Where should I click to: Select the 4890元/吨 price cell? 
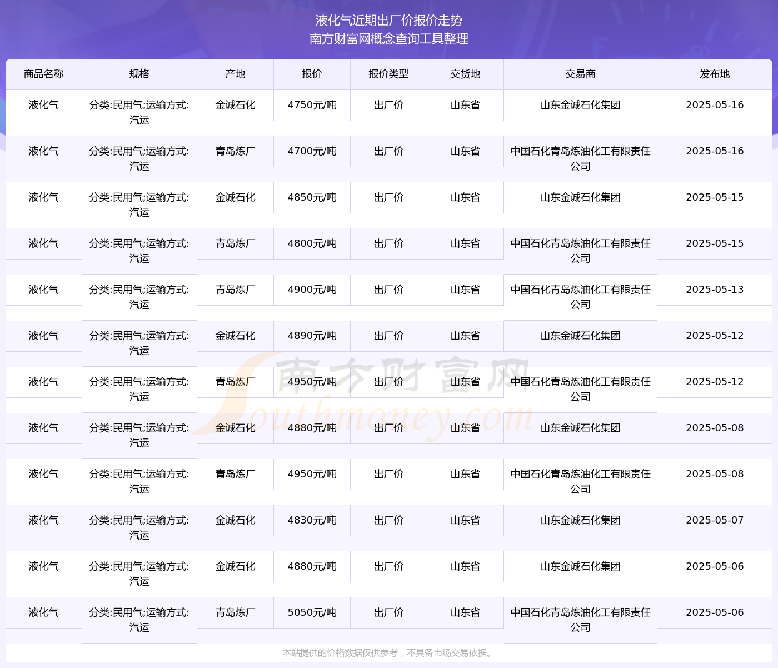312,336
